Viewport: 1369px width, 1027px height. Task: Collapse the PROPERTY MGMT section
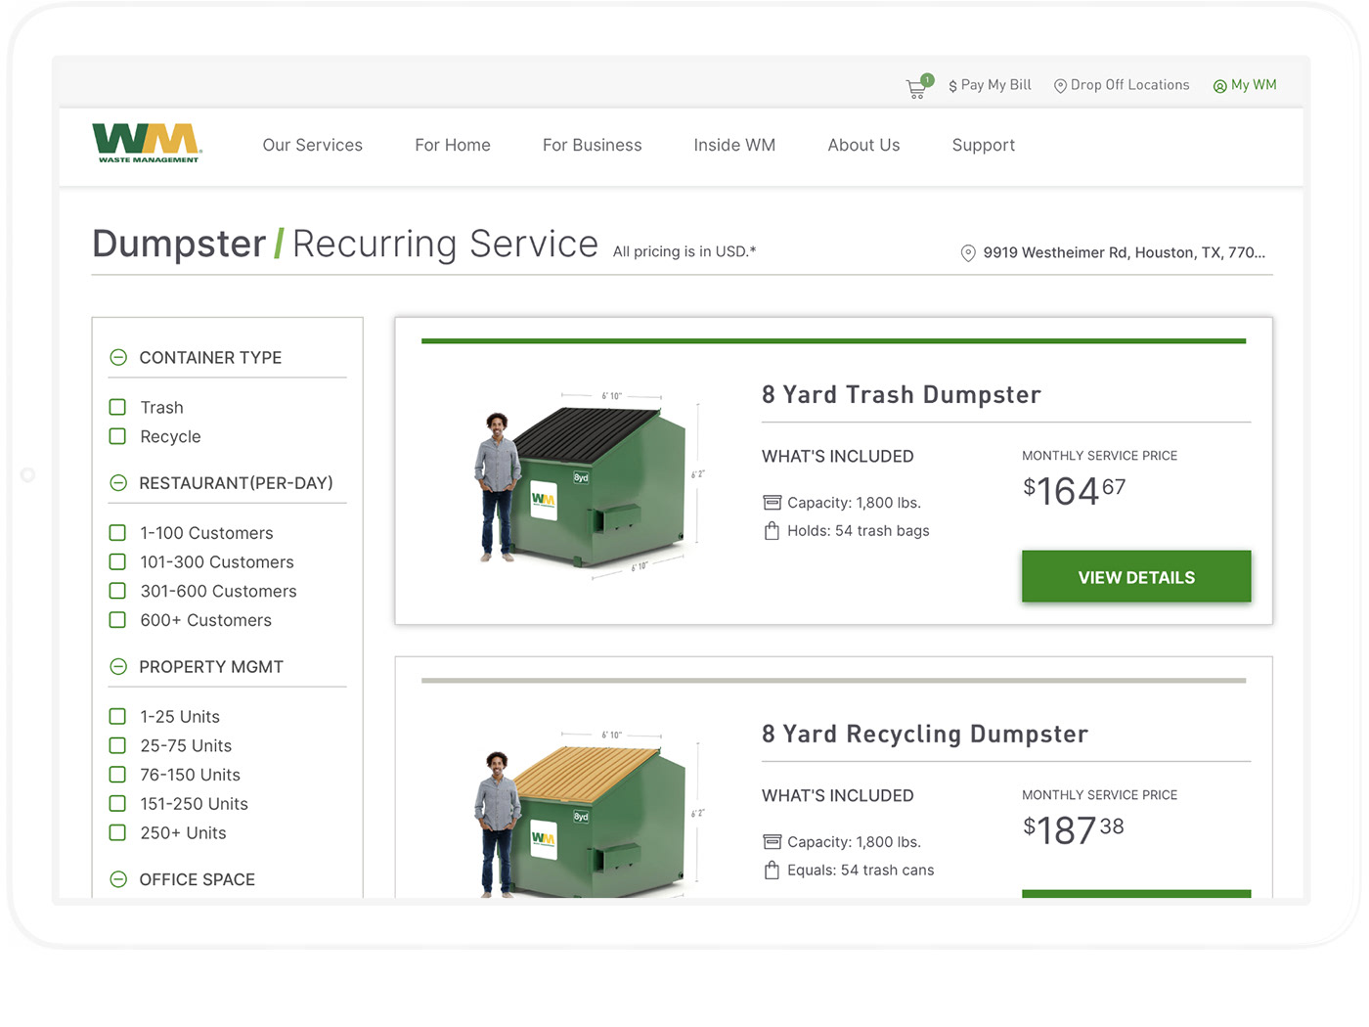click(118, 667)
